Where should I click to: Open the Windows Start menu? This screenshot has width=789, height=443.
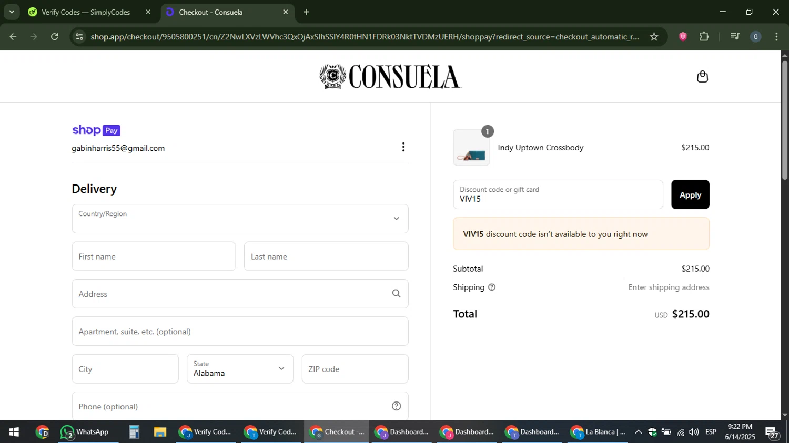[14, 432]
